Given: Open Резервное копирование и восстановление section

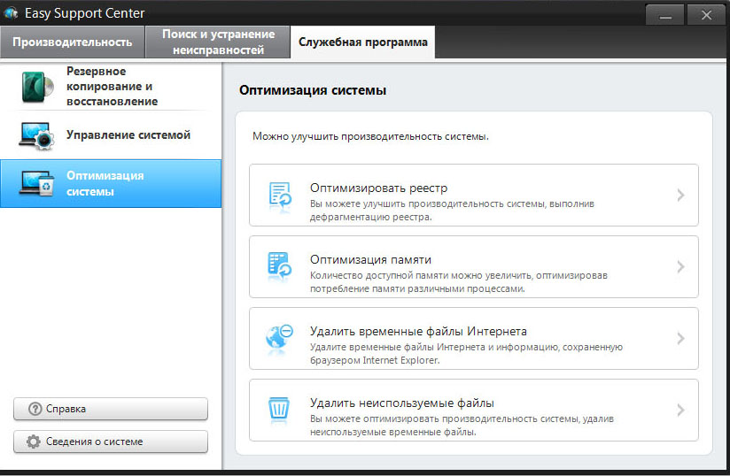Looking at the screenshot, I should coord(111,87).
